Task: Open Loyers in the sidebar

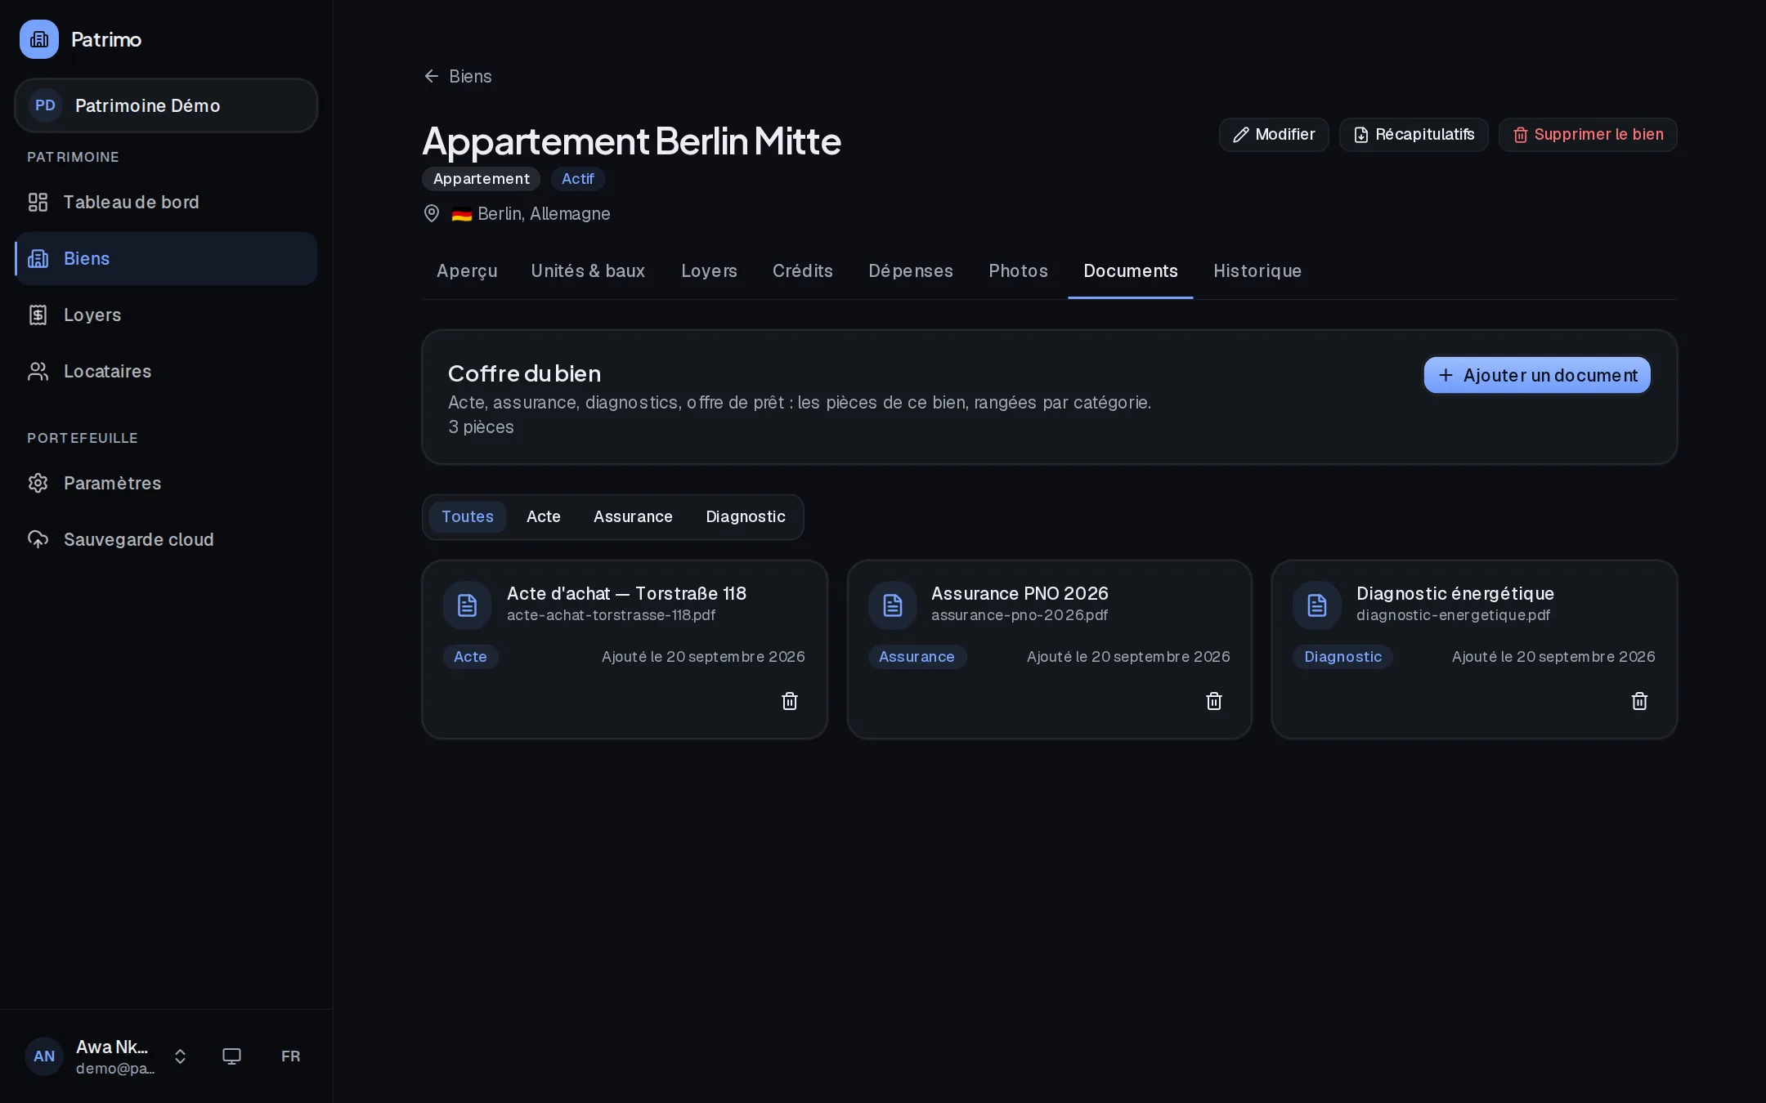Action: (166, 315)
